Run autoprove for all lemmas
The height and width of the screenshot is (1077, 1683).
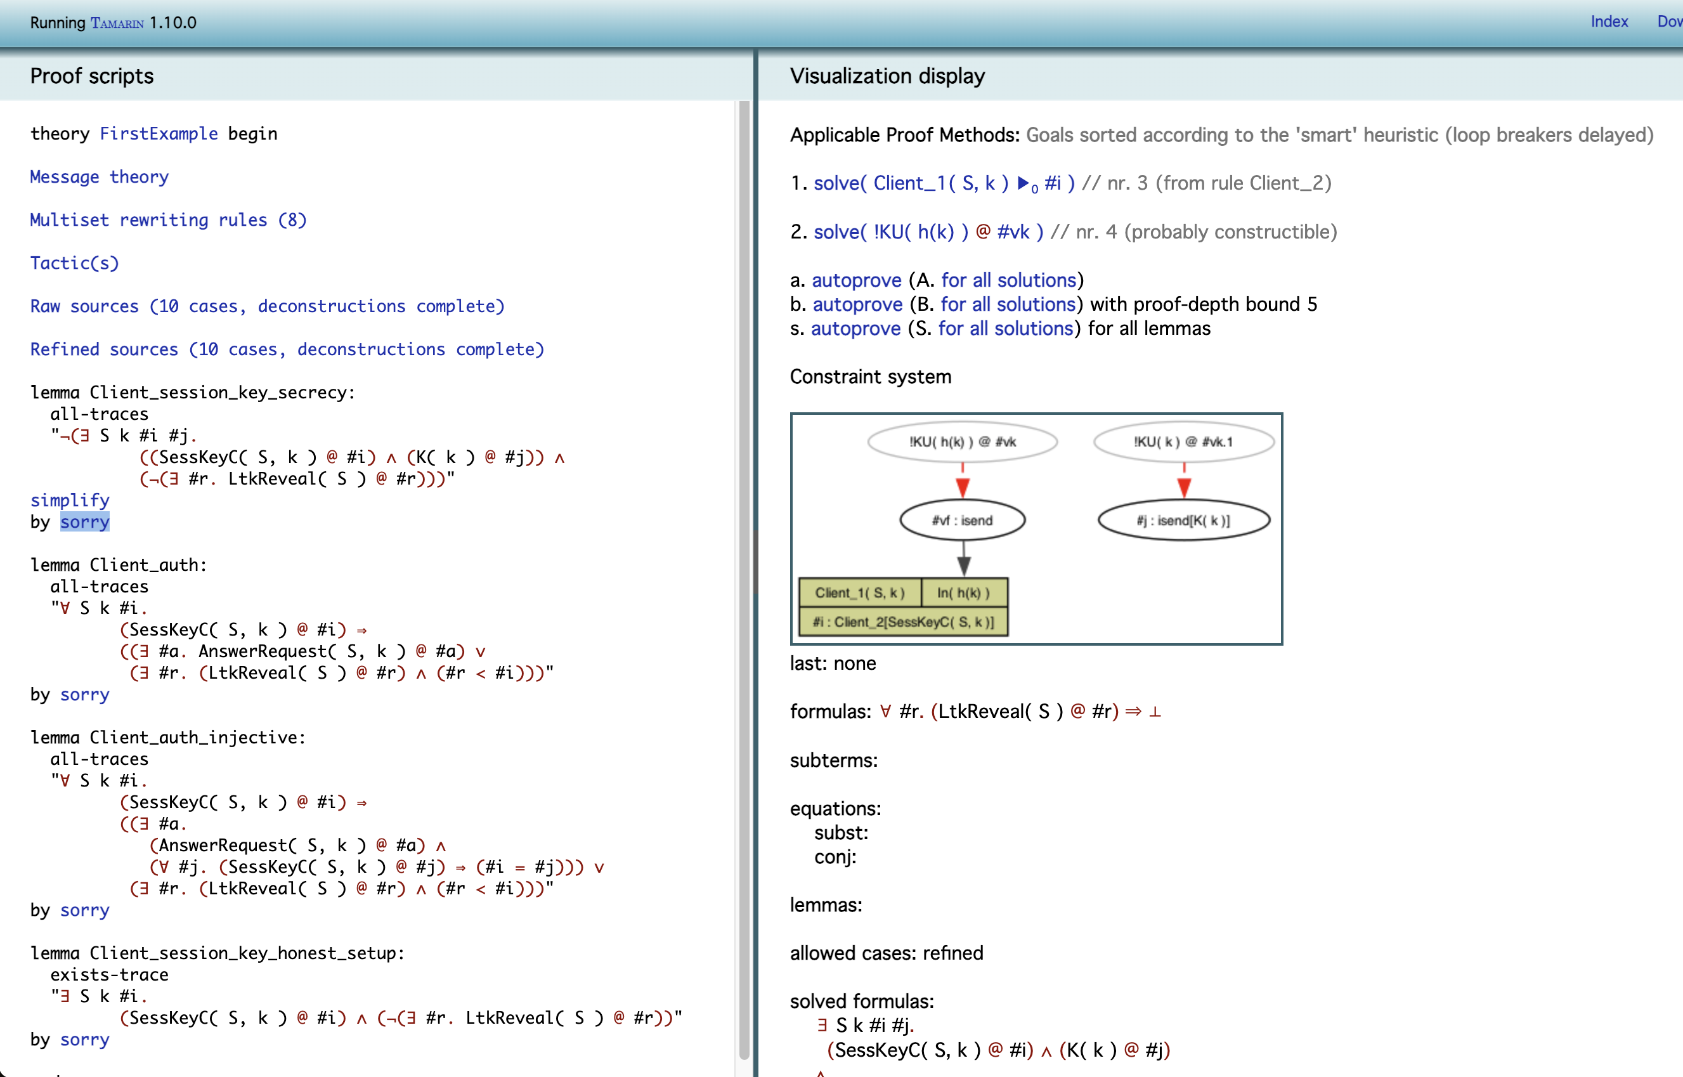(x=855, y=329)
